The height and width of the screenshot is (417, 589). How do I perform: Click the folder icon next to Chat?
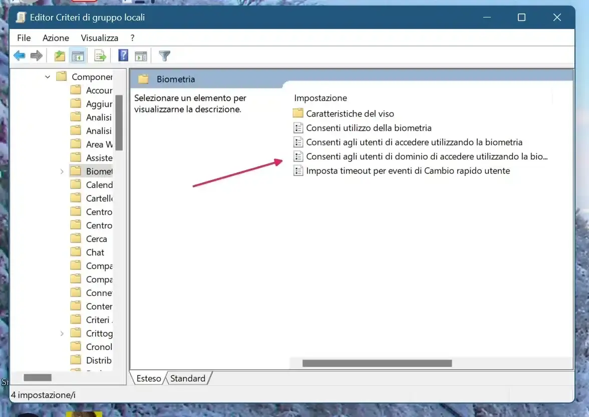pos(76,252)
